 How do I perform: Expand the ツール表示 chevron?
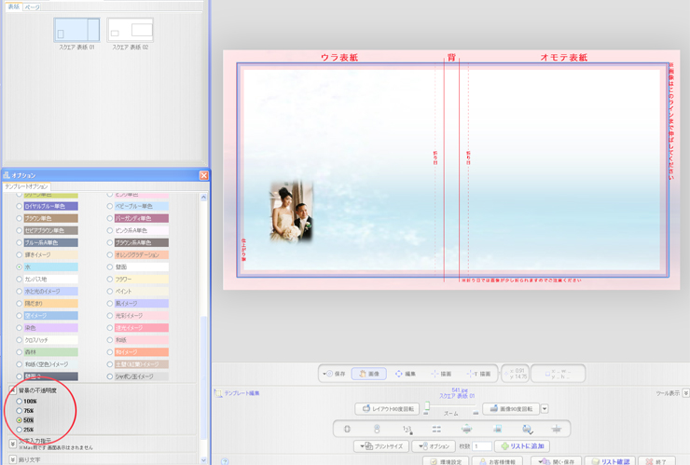[x=685, y=394]
